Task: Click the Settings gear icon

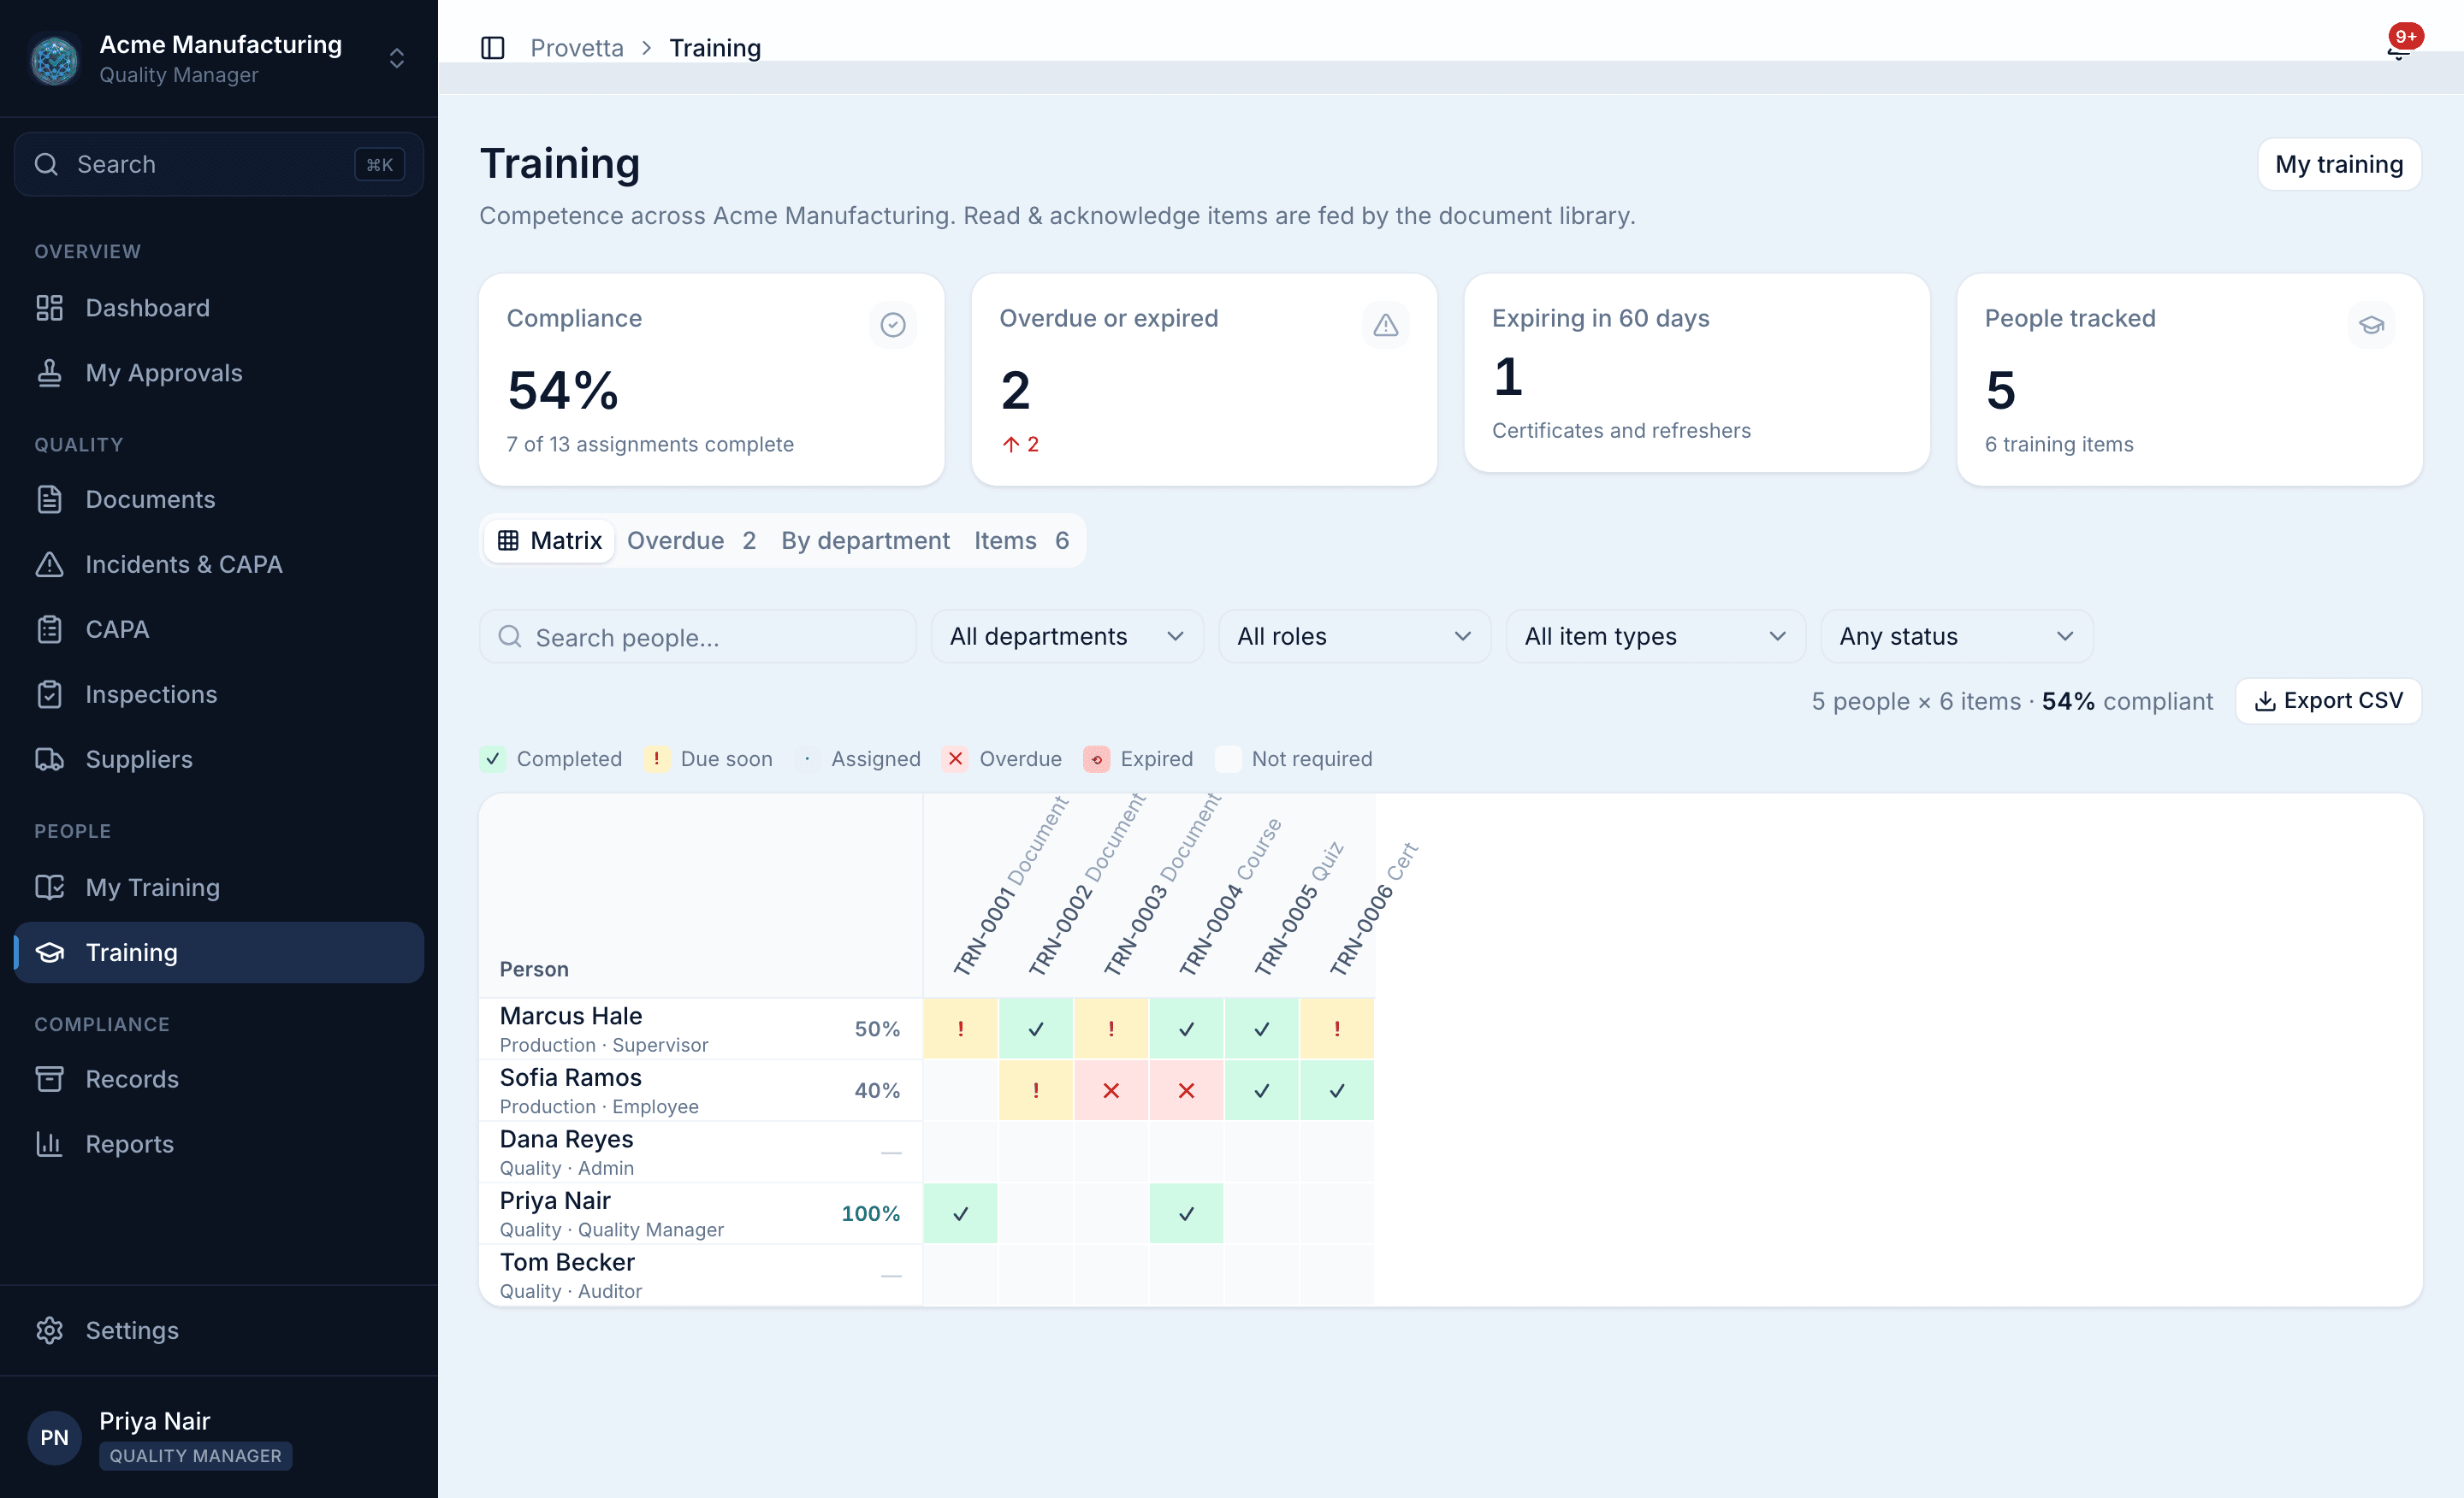Action: [x=49, y=1330]
